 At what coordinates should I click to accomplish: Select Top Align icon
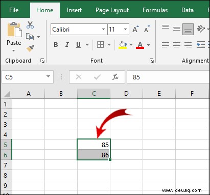point(166,27)
